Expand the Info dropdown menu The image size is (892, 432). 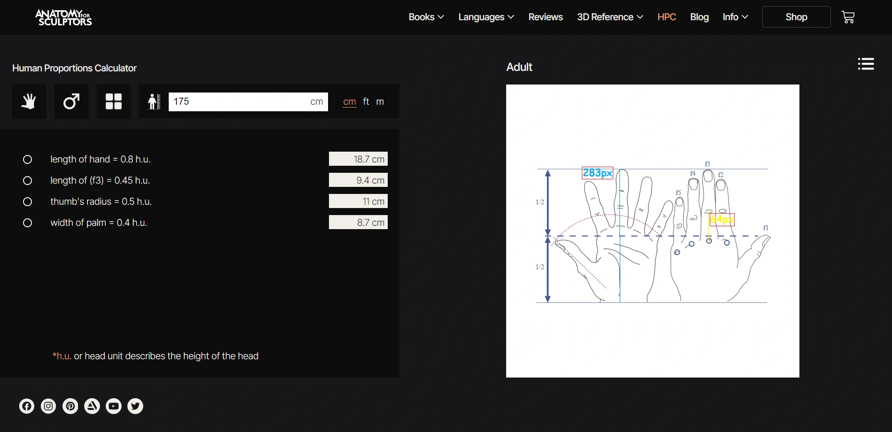pyautogui.click(x=736, y=17)
